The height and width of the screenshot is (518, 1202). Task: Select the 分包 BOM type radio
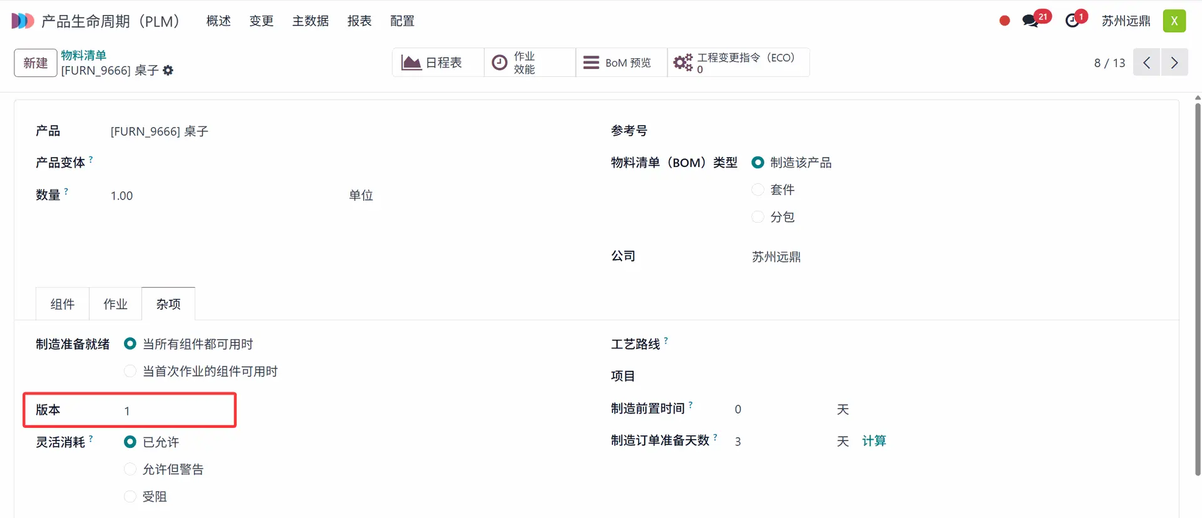coord(758,217)
